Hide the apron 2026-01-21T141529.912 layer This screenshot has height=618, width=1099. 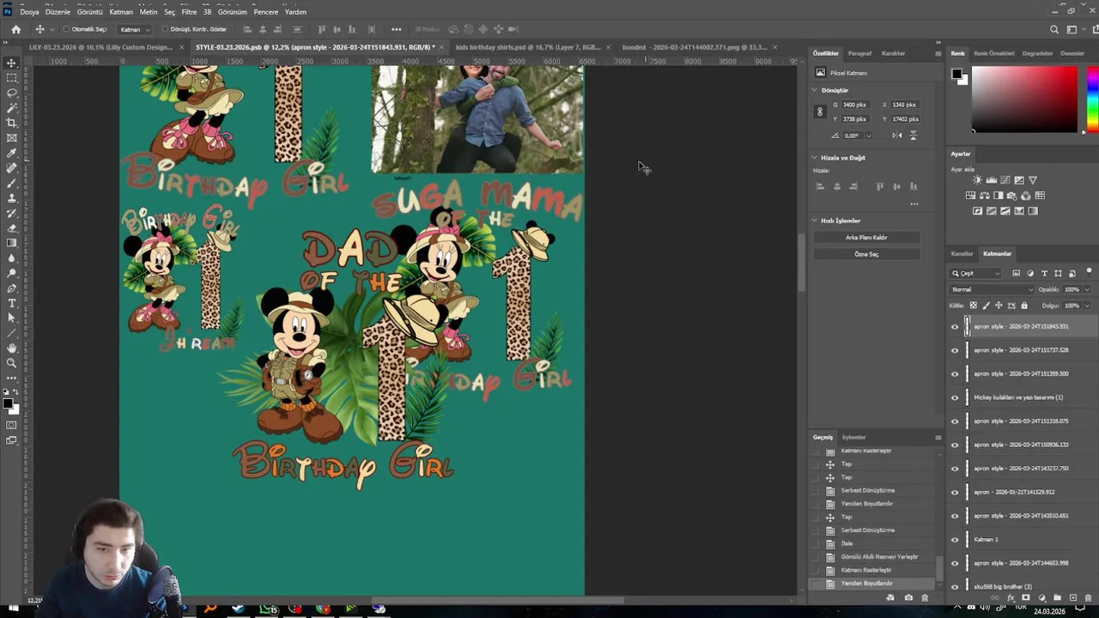955,492
